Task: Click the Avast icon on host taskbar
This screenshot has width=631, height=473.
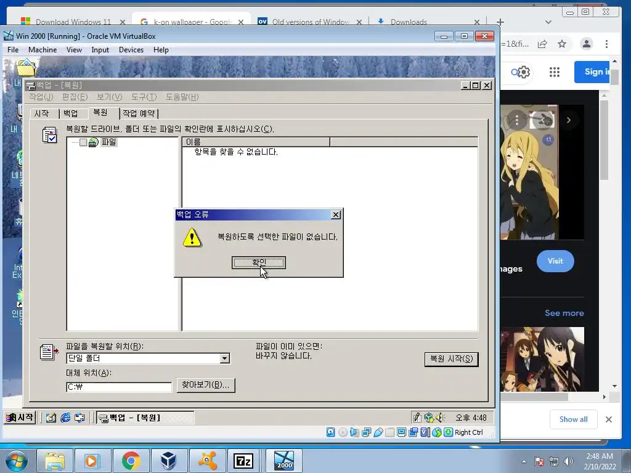Action: (x=207, y=461)
